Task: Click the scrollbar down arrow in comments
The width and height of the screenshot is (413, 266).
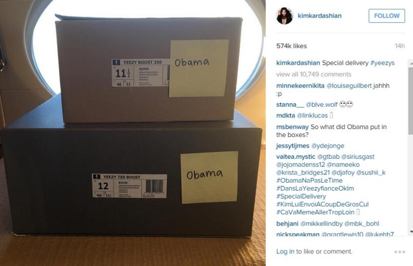Action: pos(411,231)
